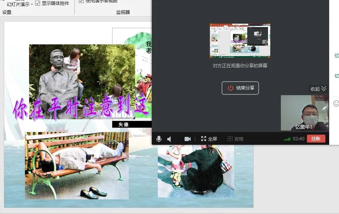Collapse the video panel with 收起
This screenshot has height=214, width=339.
pyautogui.click(x=318, y=89)
